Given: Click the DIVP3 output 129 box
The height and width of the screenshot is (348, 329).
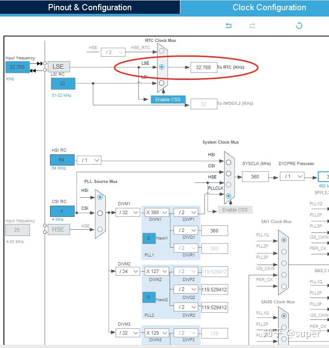Looking at the screenshot, I should pos(214,333).
